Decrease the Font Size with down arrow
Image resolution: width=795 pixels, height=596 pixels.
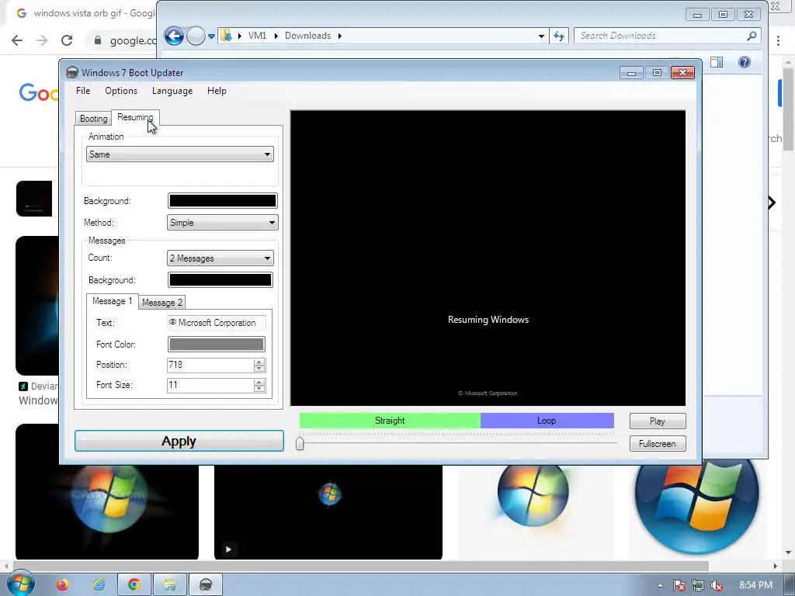[x=259, y=389]
